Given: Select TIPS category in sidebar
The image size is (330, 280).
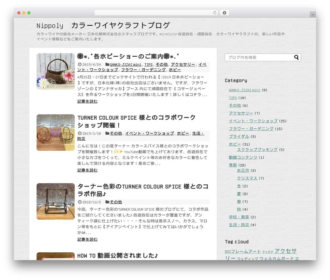Looking at the screenshot, I should tap(233, 98).
